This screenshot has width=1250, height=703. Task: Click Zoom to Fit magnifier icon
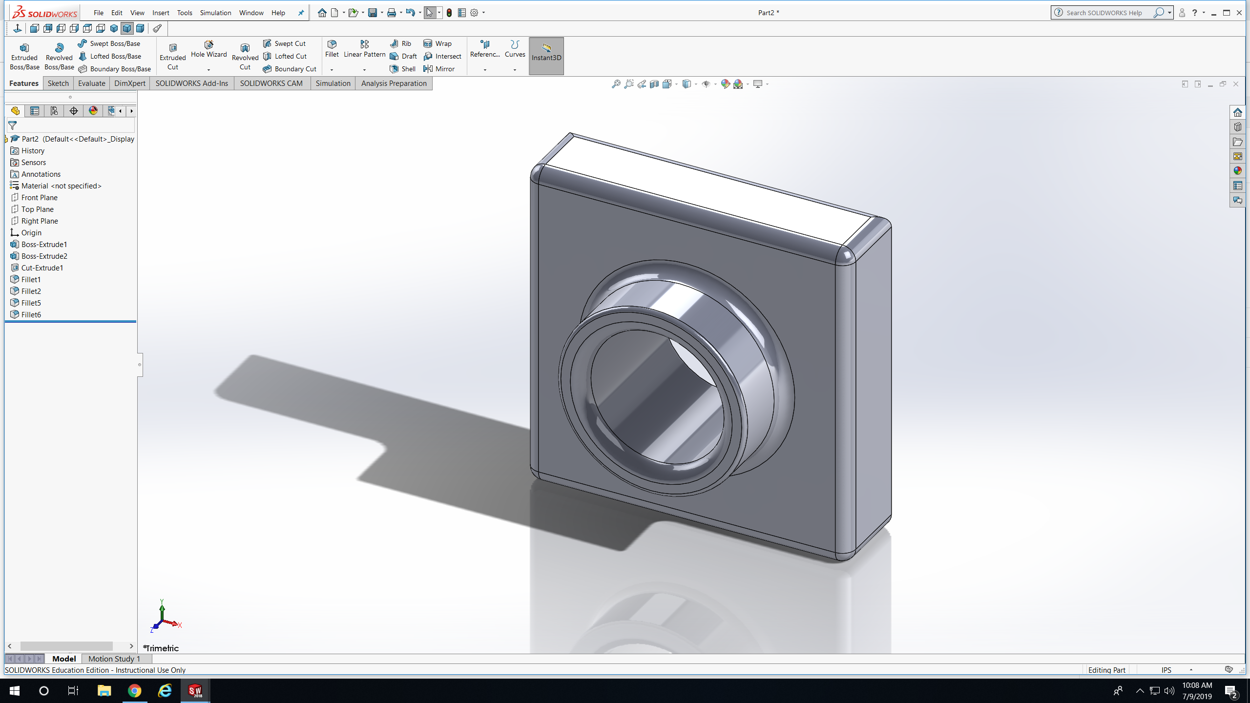coord(616,84)
